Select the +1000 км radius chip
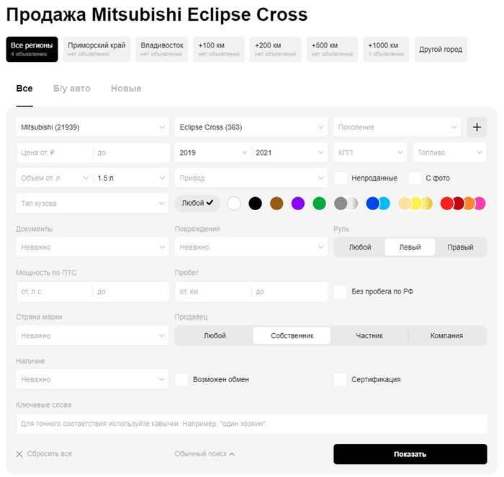This screenshot has width=504, height=477. pyautogui.click(x=386, y=49)
